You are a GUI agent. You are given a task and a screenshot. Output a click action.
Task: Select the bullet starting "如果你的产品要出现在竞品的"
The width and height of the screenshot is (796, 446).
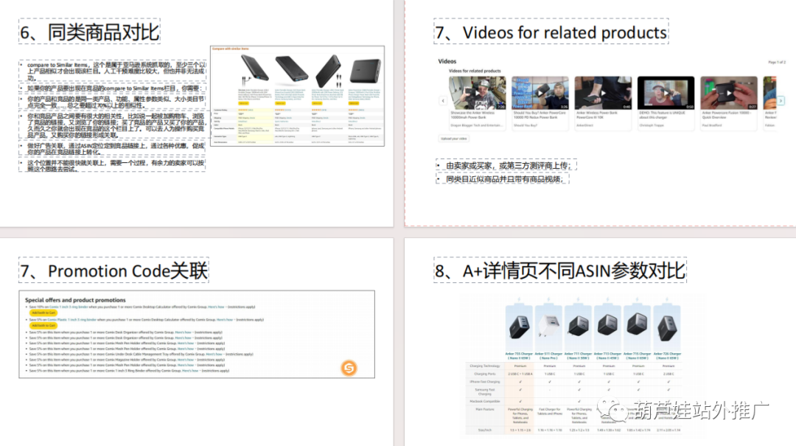click(114, 88)
